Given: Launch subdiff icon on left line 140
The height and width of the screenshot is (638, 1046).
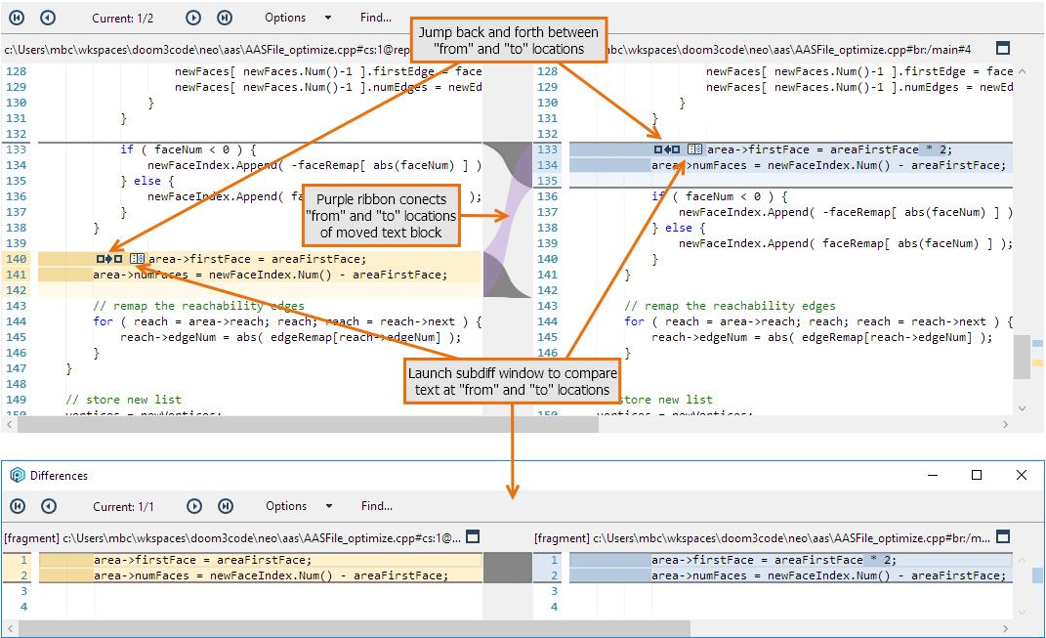Looking at the screenshot, I should pos(138,258).
